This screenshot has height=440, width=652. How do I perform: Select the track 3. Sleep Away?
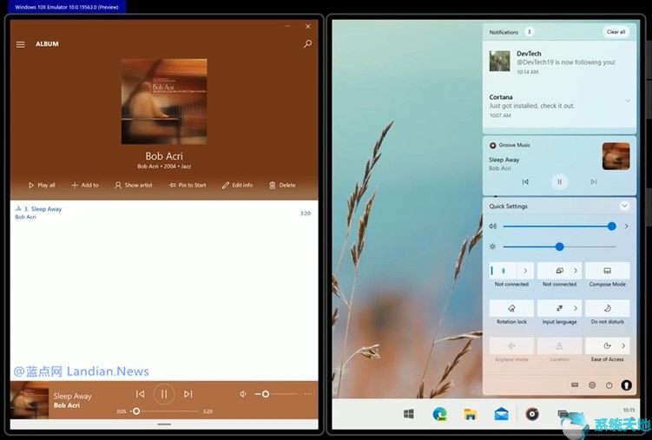(x=164, y=213)
